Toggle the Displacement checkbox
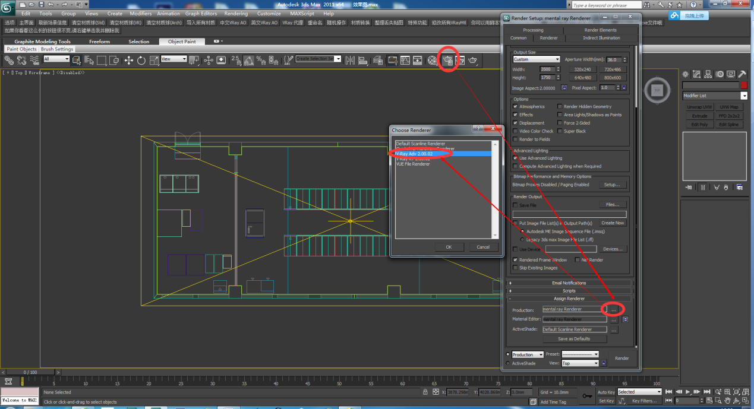This screenshot has width=754, height=409. click(515, 123)
